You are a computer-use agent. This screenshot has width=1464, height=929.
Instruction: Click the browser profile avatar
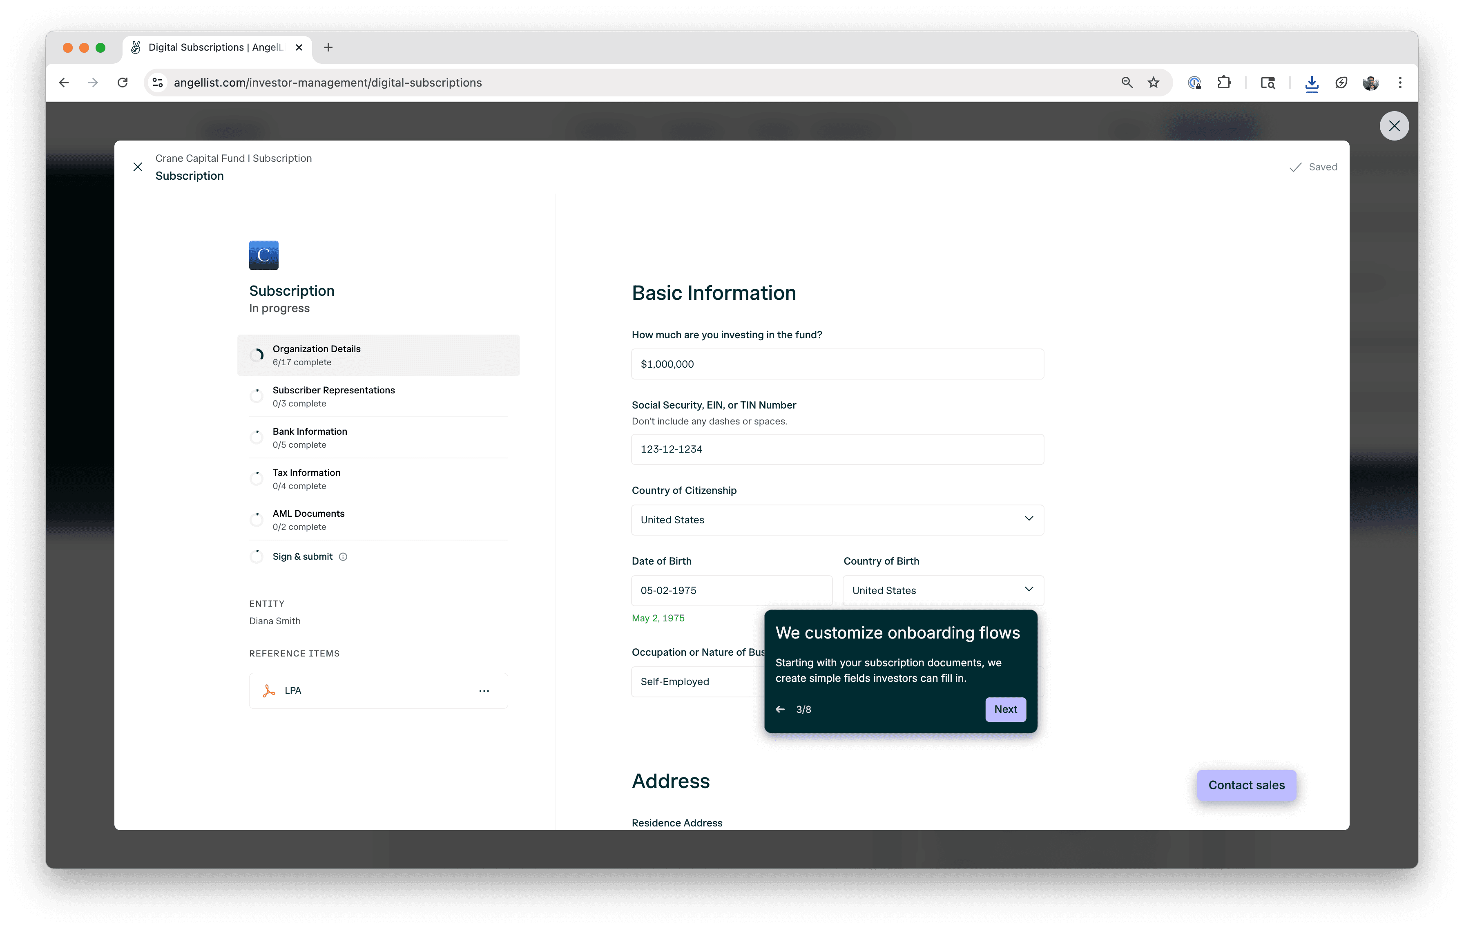[x=1371, y=83]
